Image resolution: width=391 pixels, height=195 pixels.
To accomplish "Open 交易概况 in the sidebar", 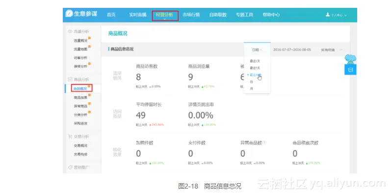I will tap(80, 145).
